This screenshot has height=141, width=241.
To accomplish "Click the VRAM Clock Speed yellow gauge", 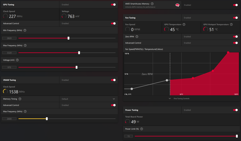I will tap(5, 92).
